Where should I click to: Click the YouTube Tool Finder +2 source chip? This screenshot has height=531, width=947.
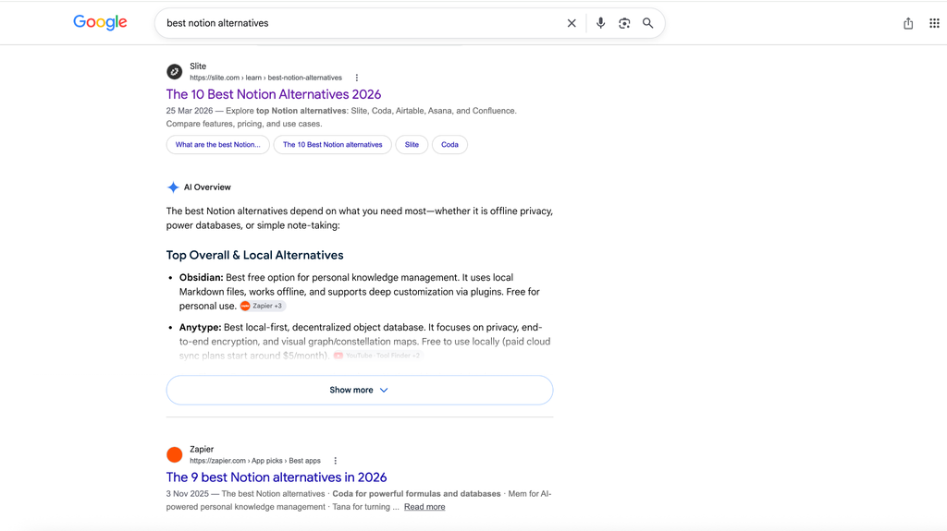[x=378, y=356]
